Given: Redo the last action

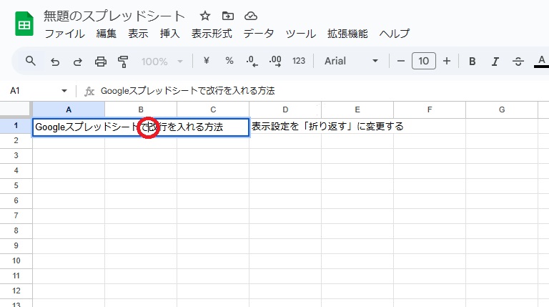Looking at the screenshot, I should 77,62.
